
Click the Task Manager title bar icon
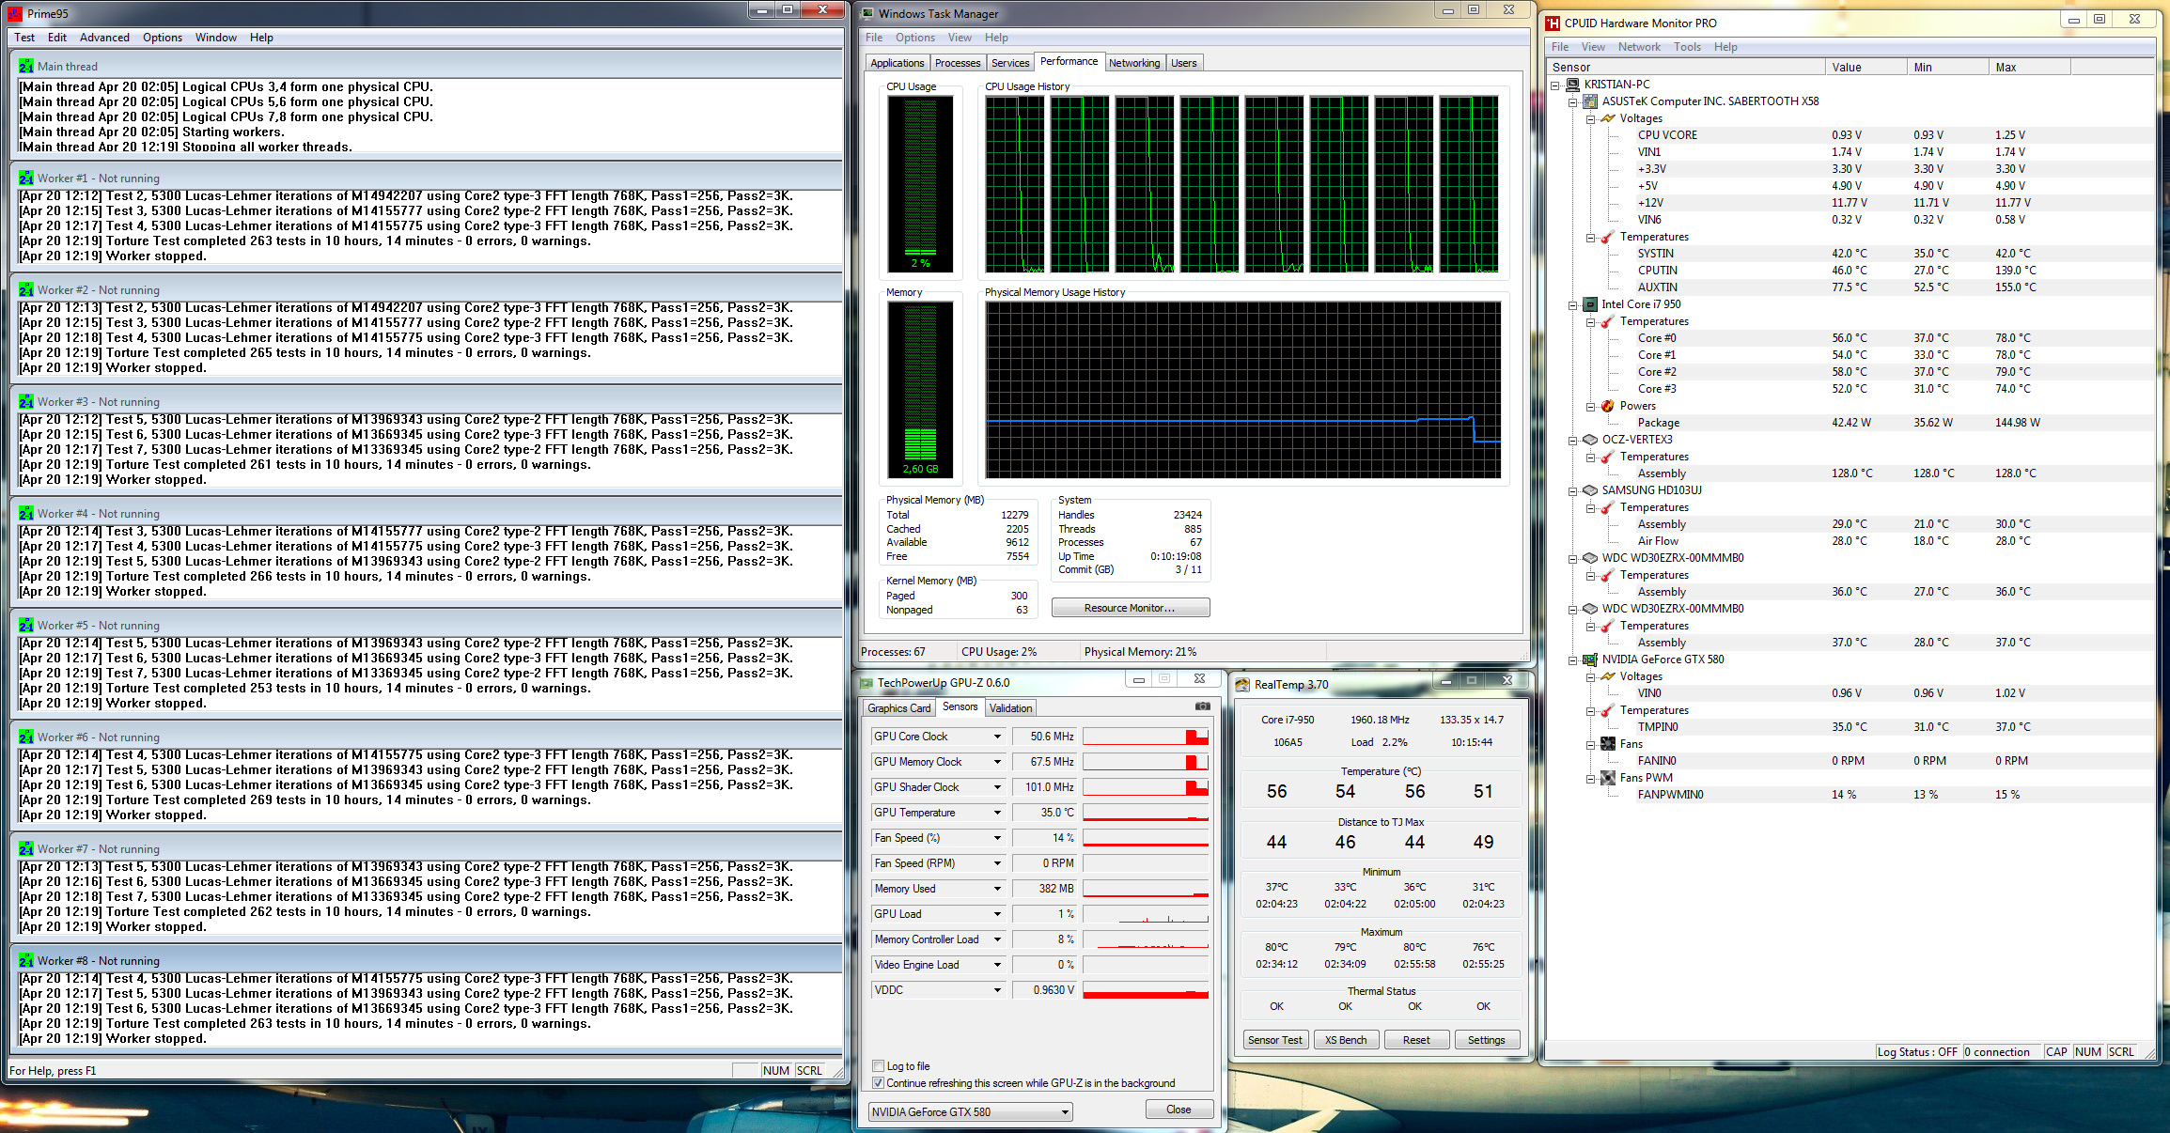[x=867, y=13]
